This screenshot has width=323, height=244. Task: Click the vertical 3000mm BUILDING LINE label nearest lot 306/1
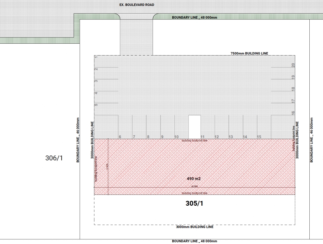(x=92, y=140)
